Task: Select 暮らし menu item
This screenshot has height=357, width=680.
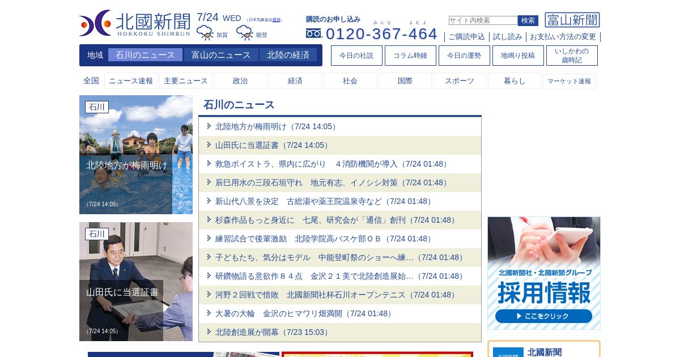Action: [x=515, y=81]
